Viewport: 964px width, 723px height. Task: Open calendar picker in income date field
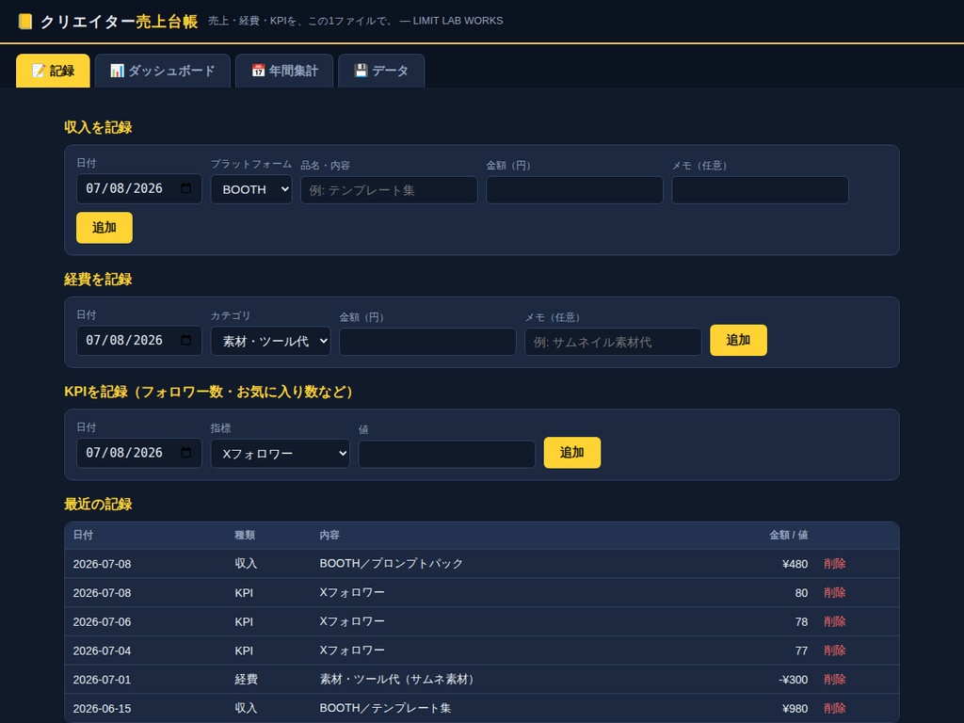[x=186, y=188]
